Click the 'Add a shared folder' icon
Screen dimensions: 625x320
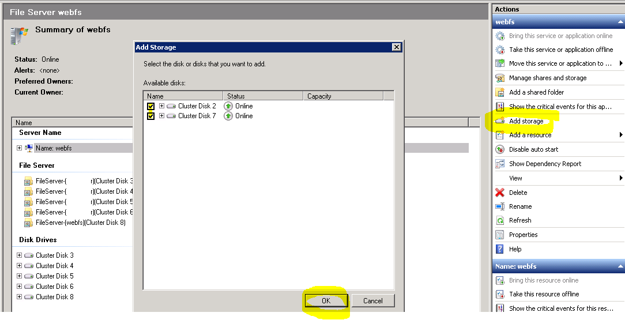click(500, 92)
